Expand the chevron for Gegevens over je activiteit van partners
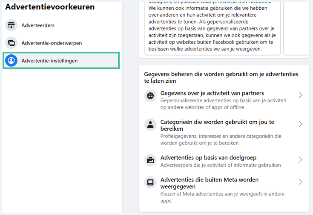Image resolution: width=313 pixels, height=215 pixels. click(x=300, y=95)
